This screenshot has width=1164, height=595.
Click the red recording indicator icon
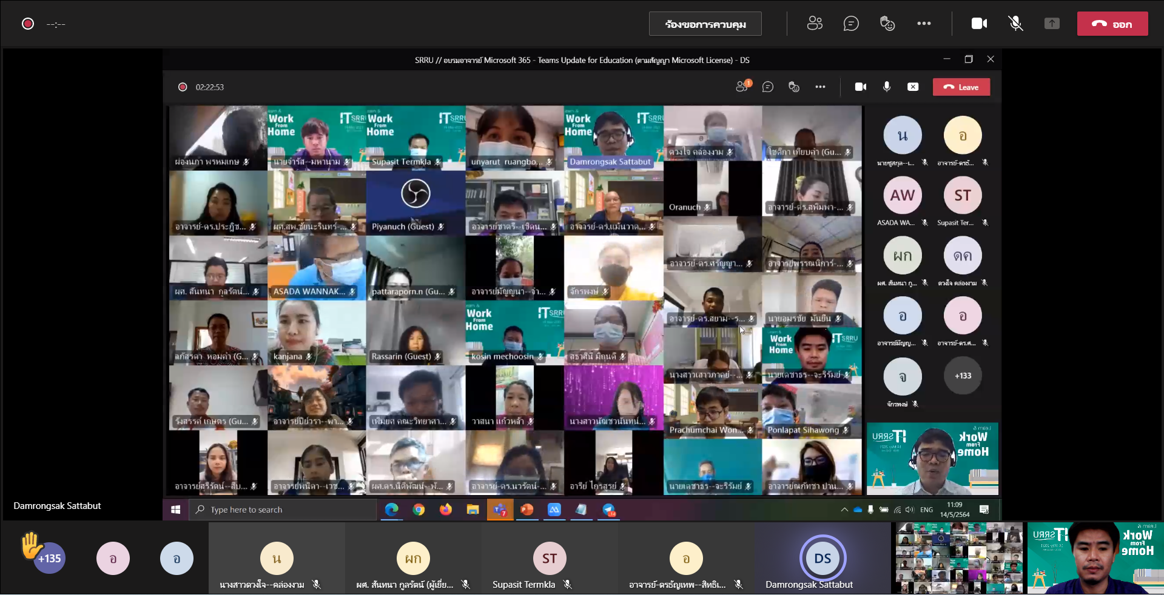pyautogui.click(x=28, y=24)
